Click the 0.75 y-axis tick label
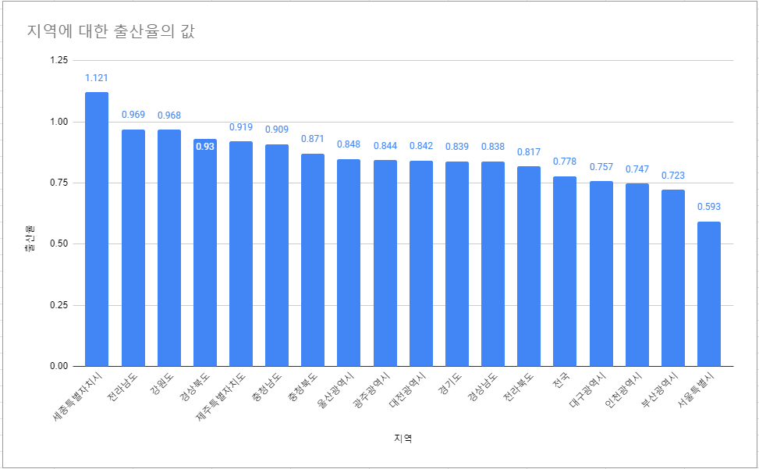Screen dimensions: 759x469 tap(59, 183)
